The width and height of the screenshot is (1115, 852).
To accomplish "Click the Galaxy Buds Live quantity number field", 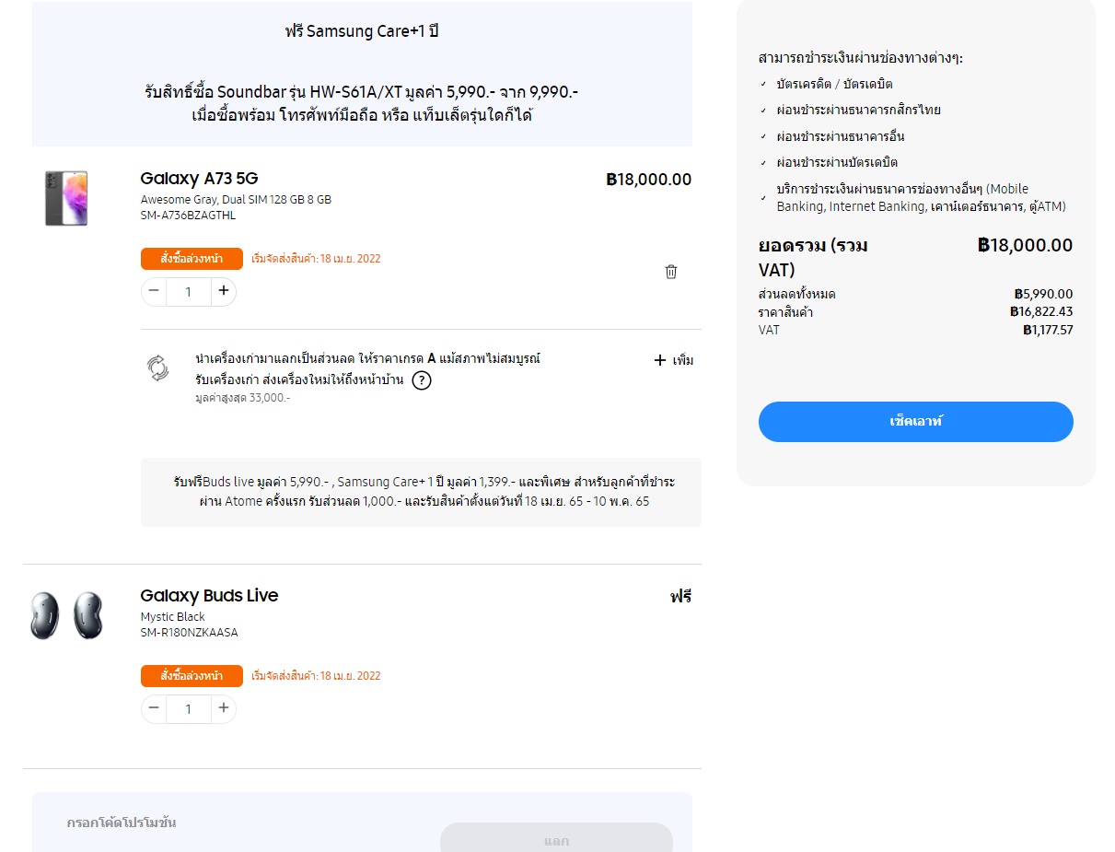I will coord(189,709).
